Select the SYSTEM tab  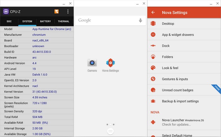point(27,21)
